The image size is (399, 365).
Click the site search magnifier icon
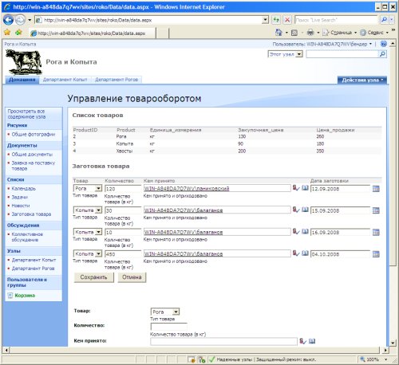[382, 54]
